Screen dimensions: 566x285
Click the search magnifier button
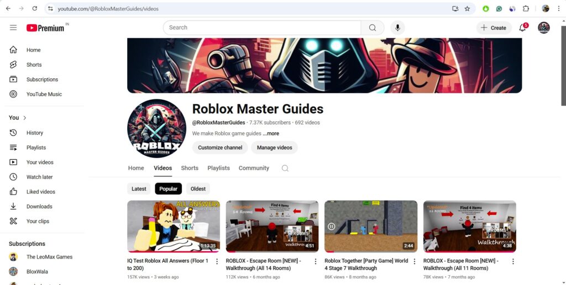coord(373,28)
